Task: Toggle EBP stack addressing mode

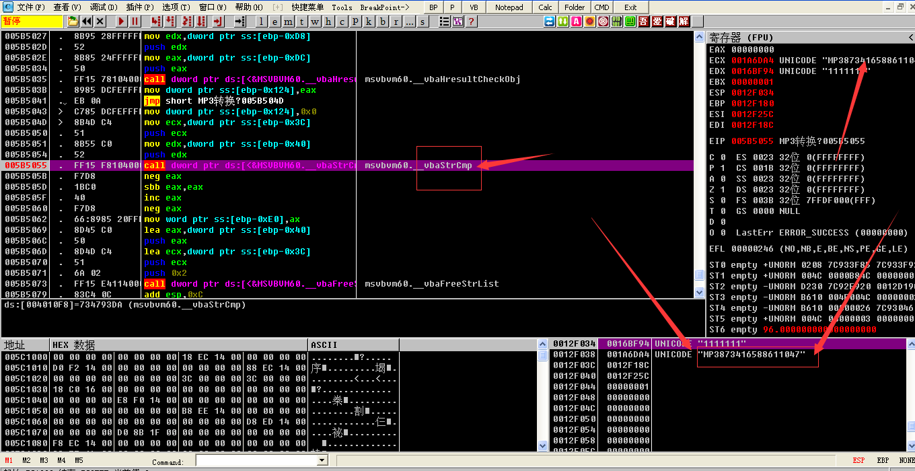Action: click(x=882, y=460)
